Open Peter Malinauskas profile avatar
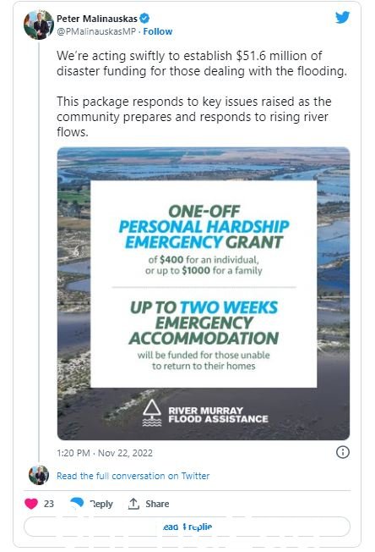375x552 pixels. pos(39,25)
